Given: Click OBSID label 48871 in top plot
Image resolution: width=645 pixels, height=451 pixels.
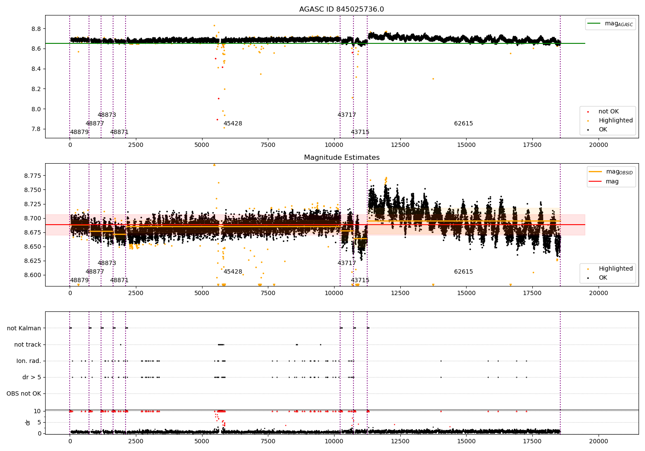Looking at the screenshot, I should [120, 132].
